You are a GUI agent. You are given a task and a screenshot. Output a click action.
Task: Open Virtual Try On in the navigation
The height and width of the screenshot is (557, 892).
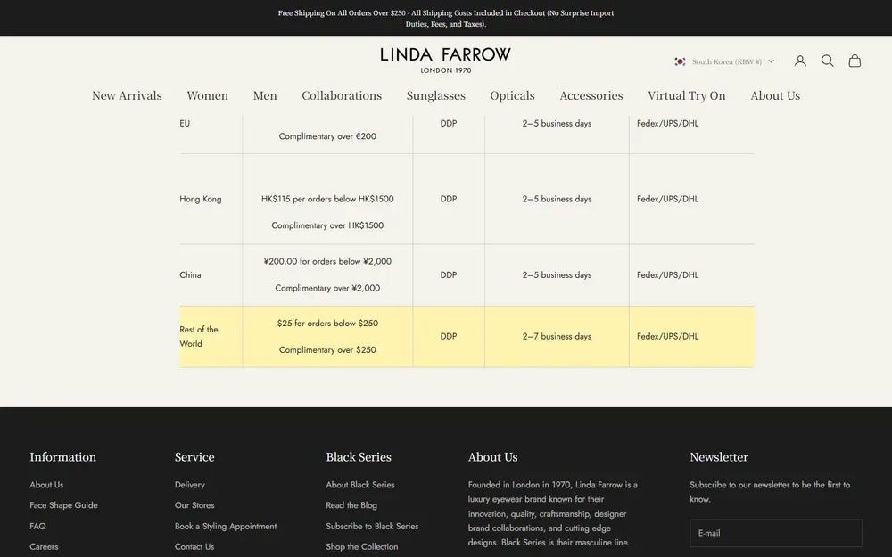click(687, 95)
